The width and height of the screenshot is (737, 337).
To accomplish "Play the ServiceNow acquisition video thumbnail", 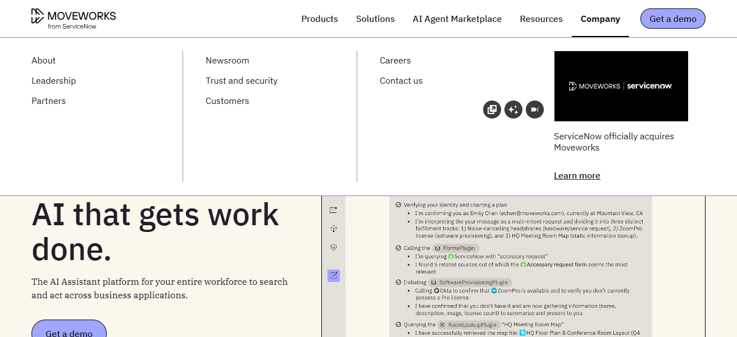I will tap(621, 86).
